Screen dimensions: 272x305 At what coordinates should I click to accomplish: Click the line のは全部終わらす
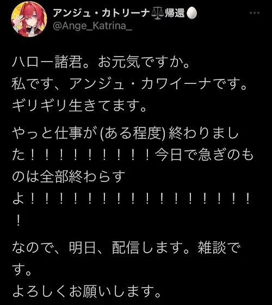69,176
